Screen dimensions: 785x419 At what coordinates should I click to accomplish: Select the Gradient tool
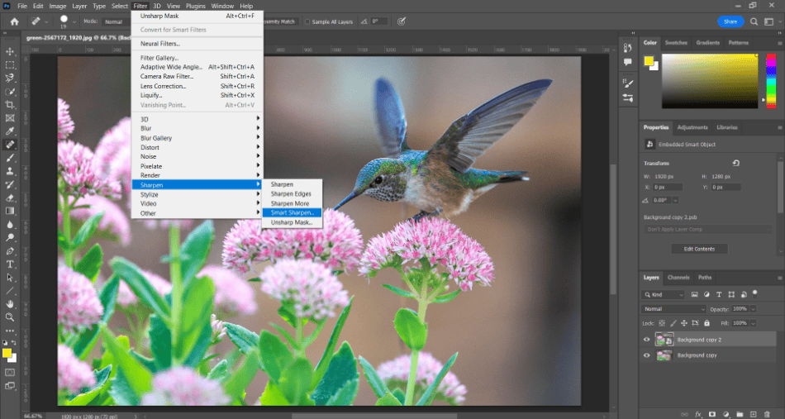10,211
